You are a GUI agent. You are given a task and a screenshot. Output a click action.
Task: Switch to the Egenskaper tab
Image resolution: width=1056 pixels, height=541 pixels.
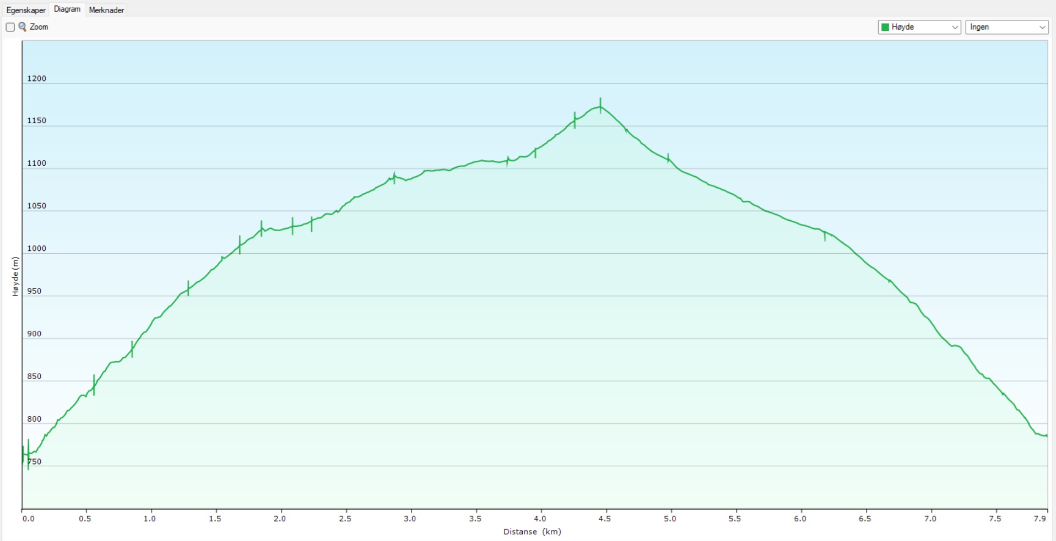pos(26,10)
